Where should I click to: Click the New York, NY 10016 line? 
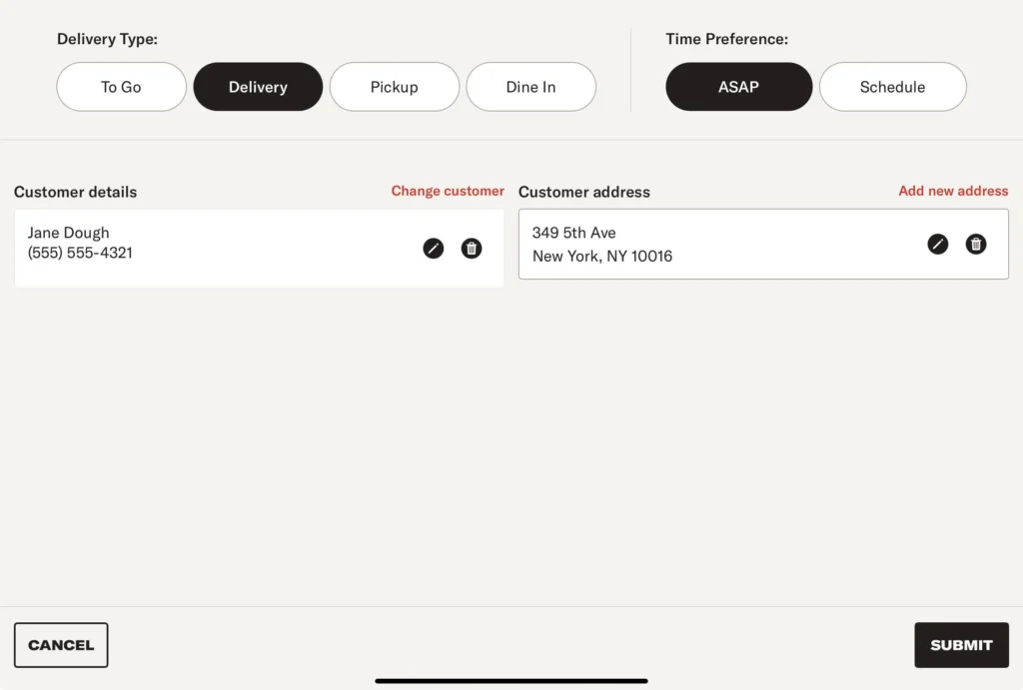pos(602,256)
